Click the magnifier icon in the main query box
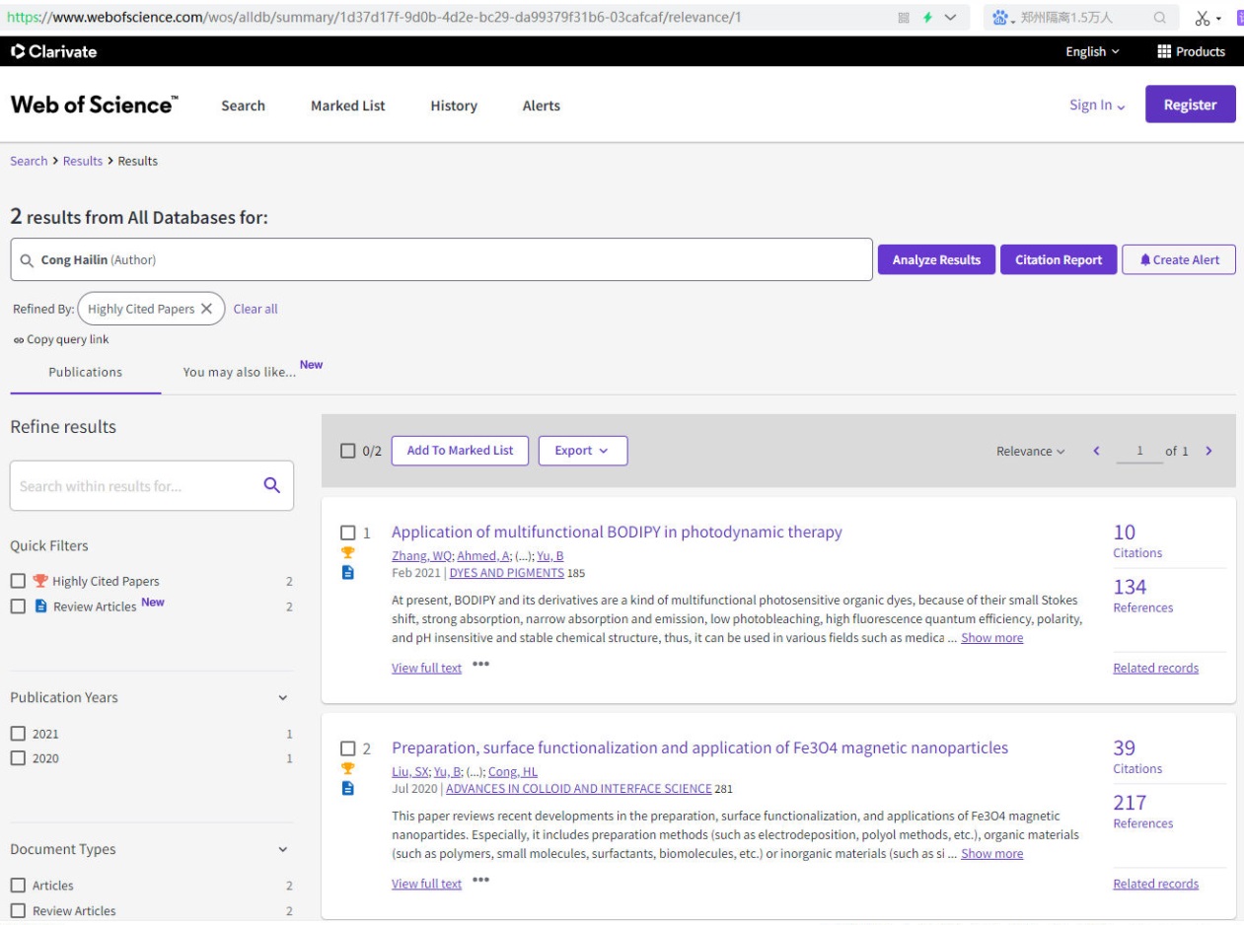Screen dimensions: 1244x925 [27, 260]
